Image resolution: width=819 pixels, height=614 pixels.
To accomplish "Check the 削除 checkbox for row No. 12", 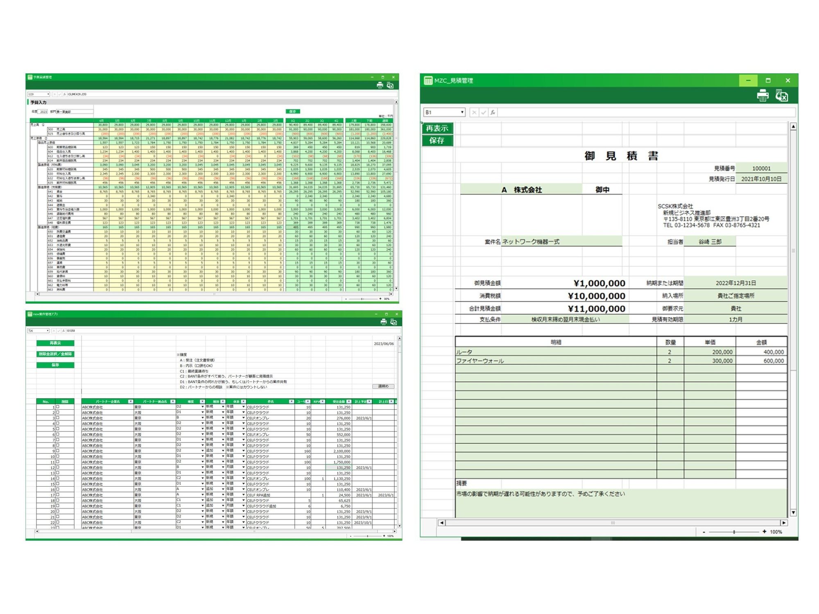I will [x=58, y=467].
